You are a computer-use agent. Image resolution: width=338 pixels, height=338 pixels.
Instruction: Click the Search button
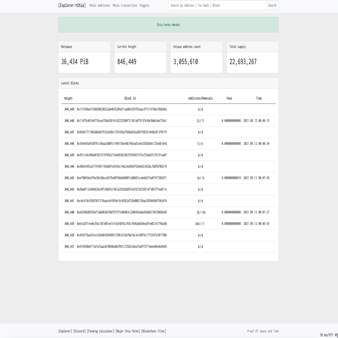(272, 5)
